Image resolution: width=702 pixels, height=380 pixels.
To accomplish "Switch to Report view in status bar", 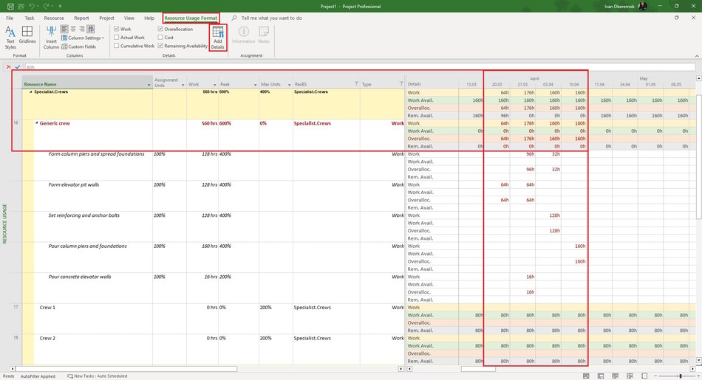I will [x=644, y=376].
